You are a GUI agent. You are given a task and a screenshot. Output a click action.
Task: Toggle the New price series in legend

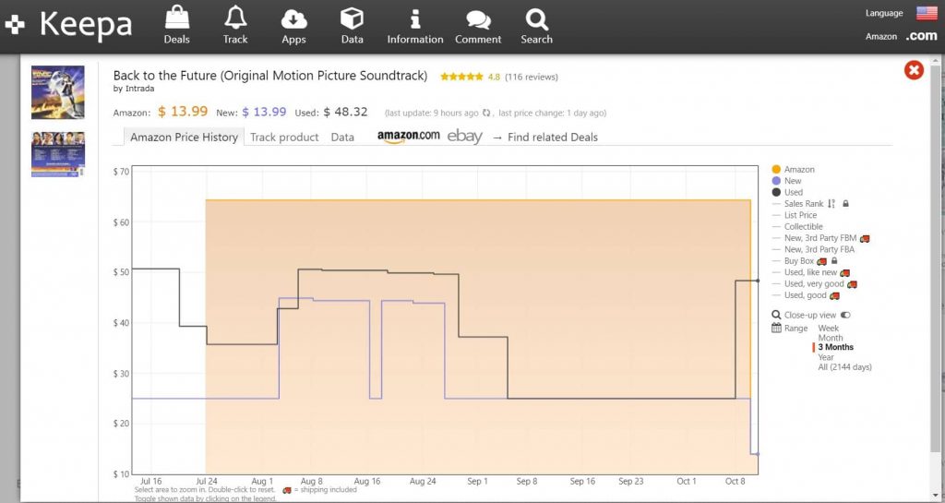(786, 181)
